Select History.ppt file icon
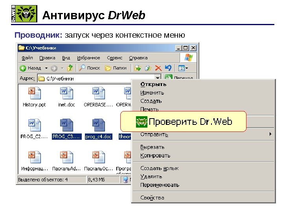The image size is (283, 212). point(34,93)
